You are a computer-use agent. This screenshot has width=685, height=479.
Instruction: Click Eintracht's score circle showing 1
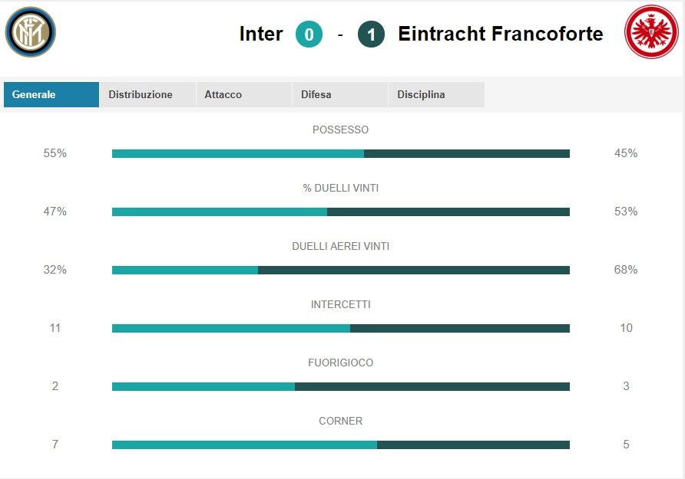371,34
